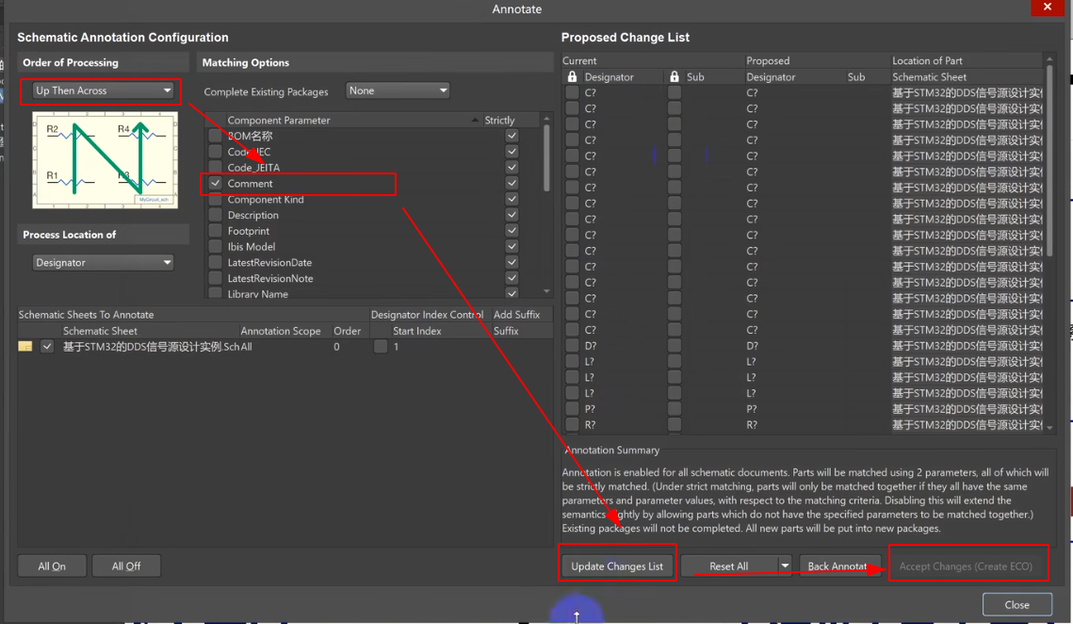Close the Annotate dialog with the red X
The image size is (1073, 624).
(x=1047, y=7)
